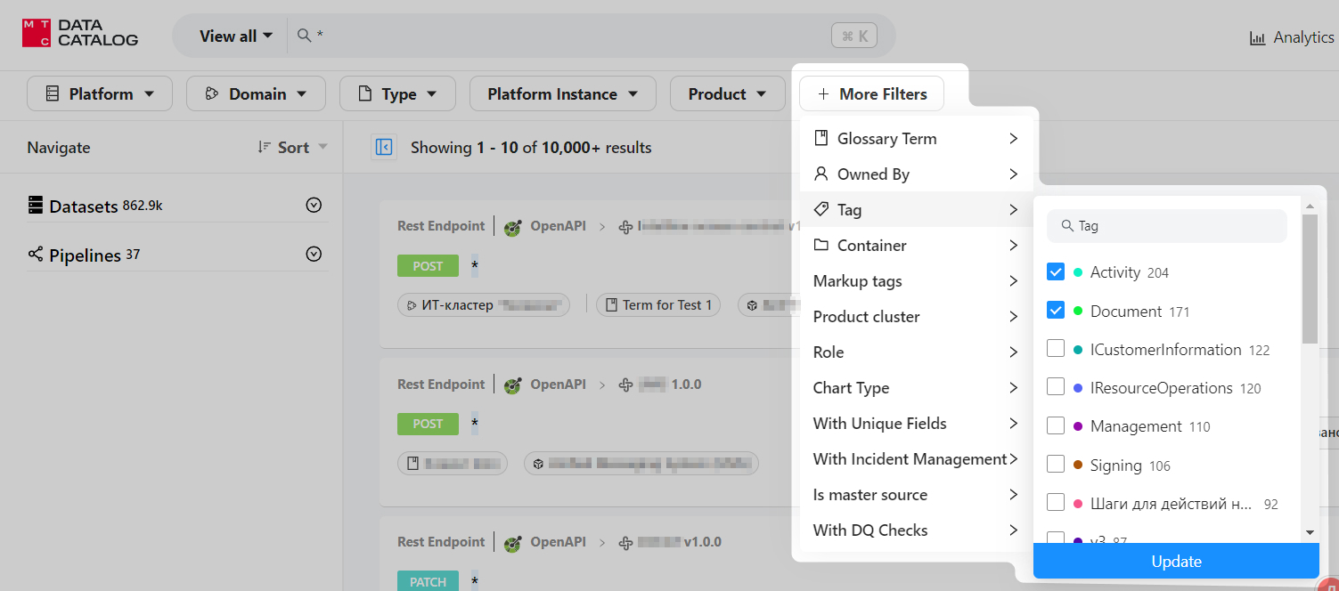Click the Analytics chart icon
Image resolution: width=1339 pixels, height=591 pixels.
tap(1259, 36)
